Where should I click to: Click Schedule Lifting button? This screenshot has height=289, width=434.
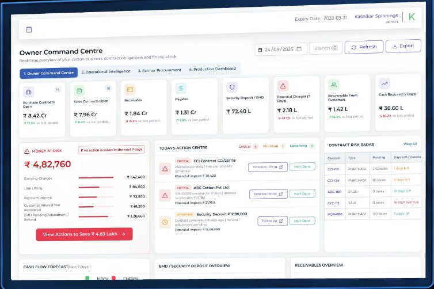point(268,167)
